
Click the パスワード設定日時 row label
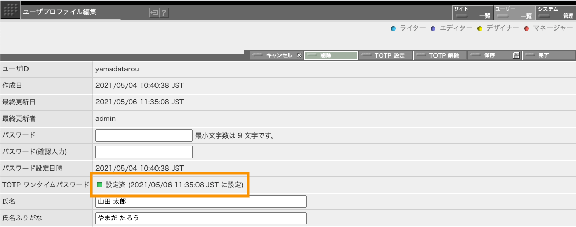pos(32,169)
